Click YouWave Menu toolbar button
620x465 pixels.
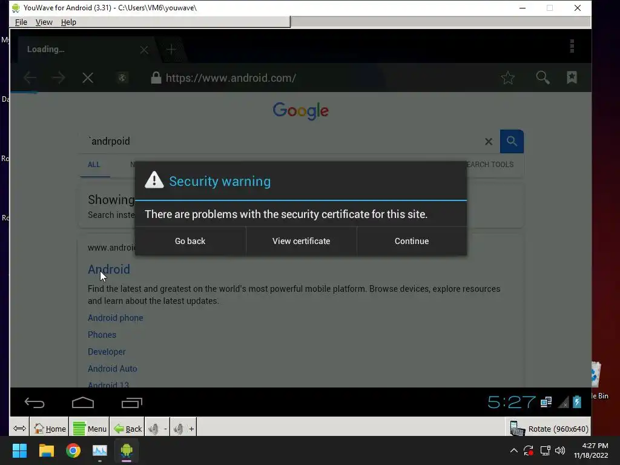tap(90, 429)
